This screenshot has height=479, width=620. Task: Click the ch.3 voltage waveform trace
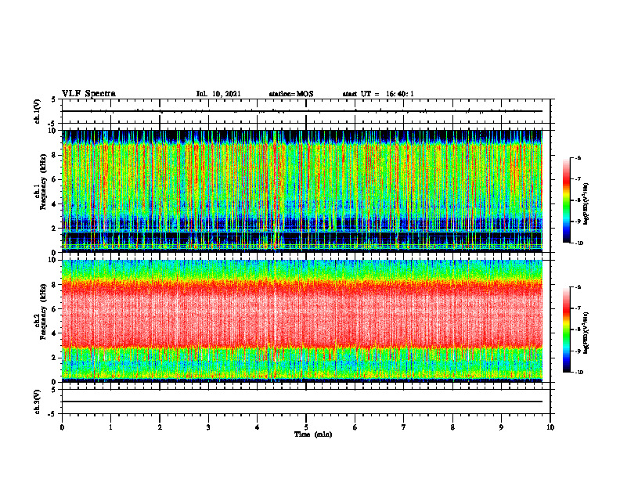301,402
